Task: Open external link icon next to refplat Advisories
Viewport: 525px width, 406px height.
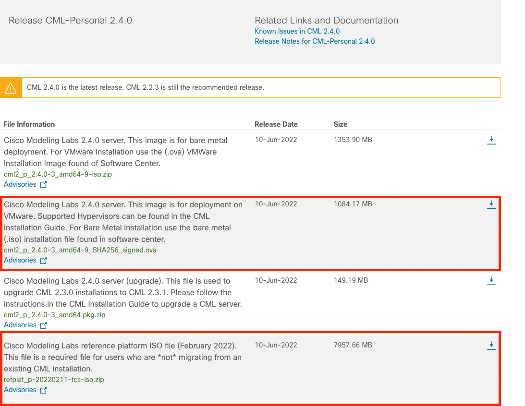Action: tap(44, 390)
